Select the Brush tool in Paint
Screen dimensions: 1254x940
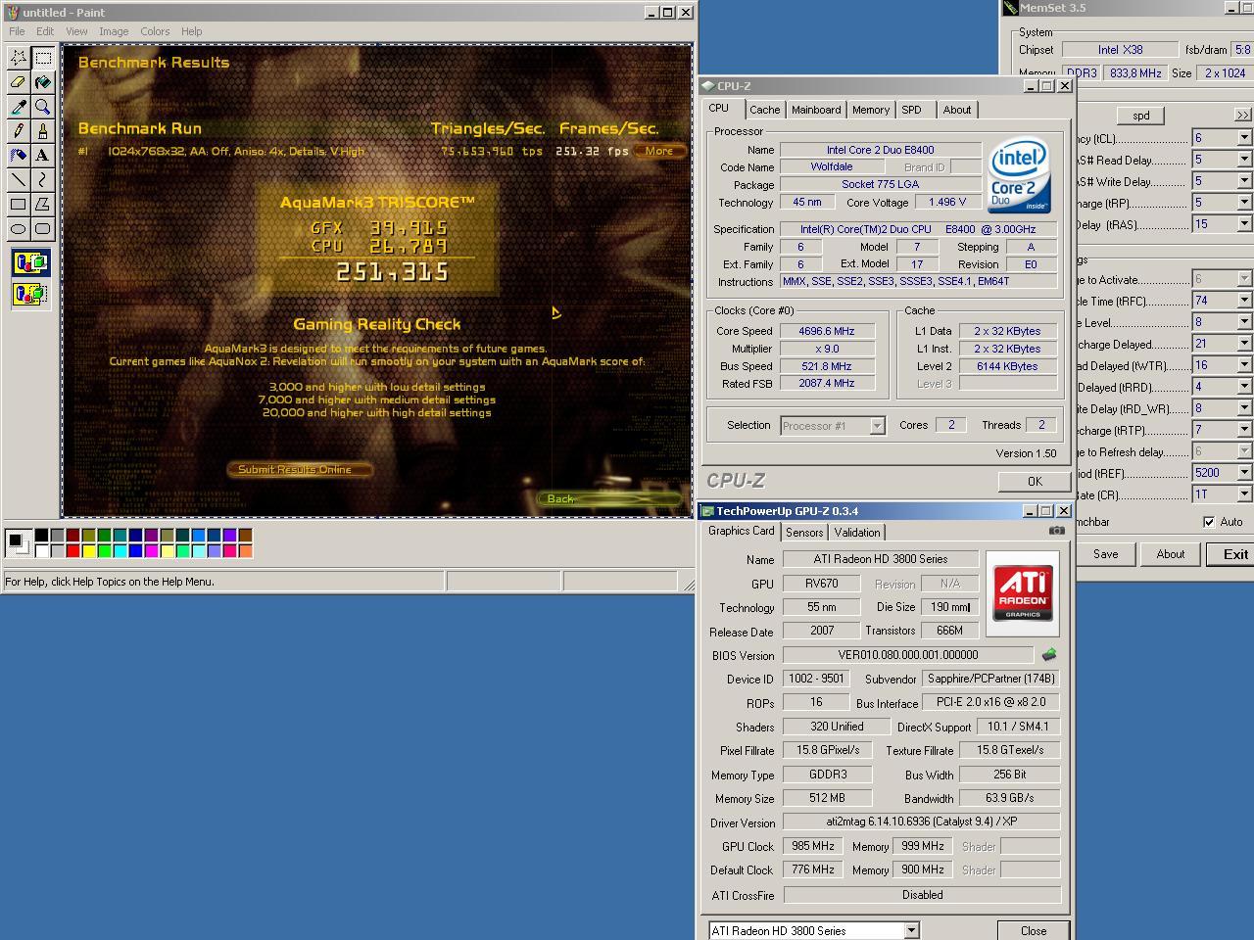coord(43,131)
